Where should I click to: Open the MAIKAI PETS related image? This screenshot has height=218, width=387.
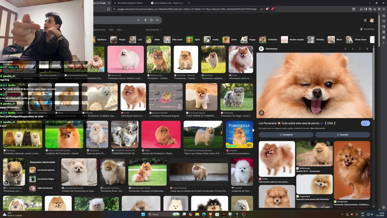coord(314,154)
